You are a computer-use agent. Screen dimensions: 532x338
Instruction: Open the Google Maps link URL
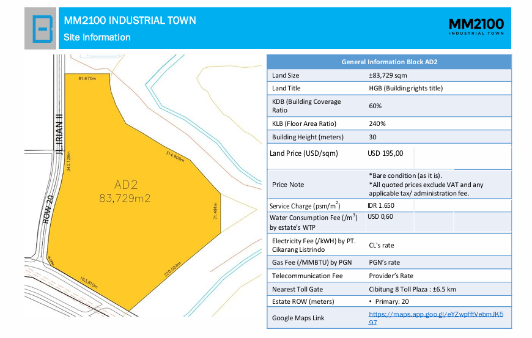[435, 318]
